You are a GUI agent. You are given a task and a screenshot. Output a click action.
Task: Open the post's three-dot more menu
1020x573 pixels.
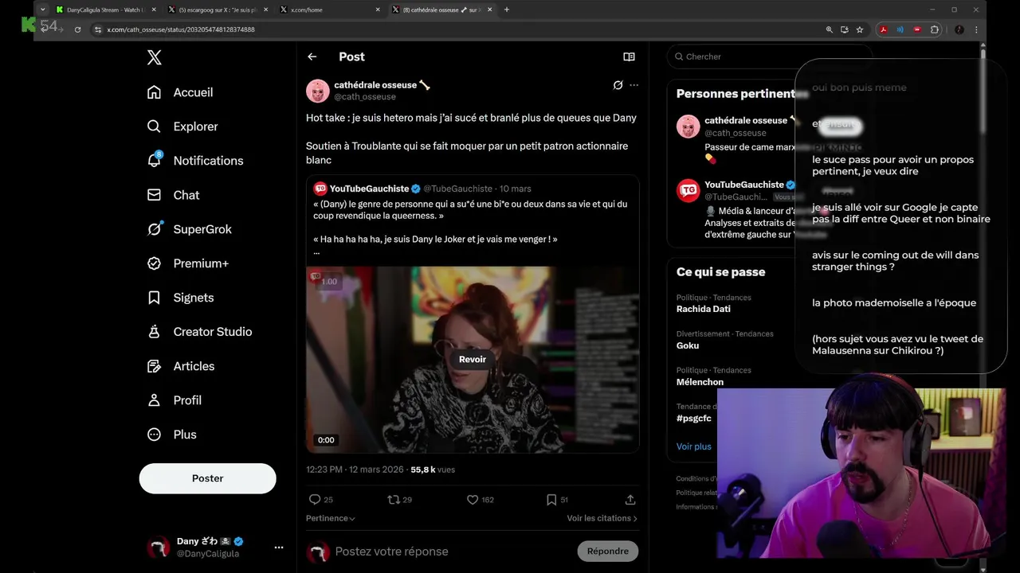[634, 85]
